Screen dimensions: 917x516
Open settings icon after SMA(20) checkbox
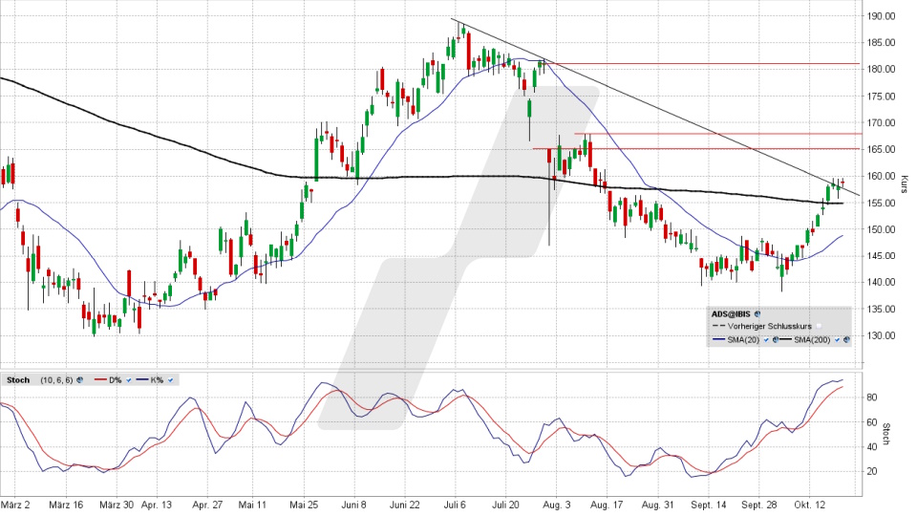point(776,339)
